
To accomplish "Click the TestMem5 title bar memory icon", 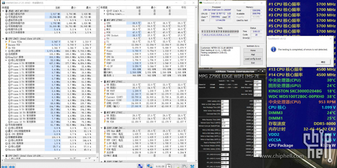I will click(201, 3).
